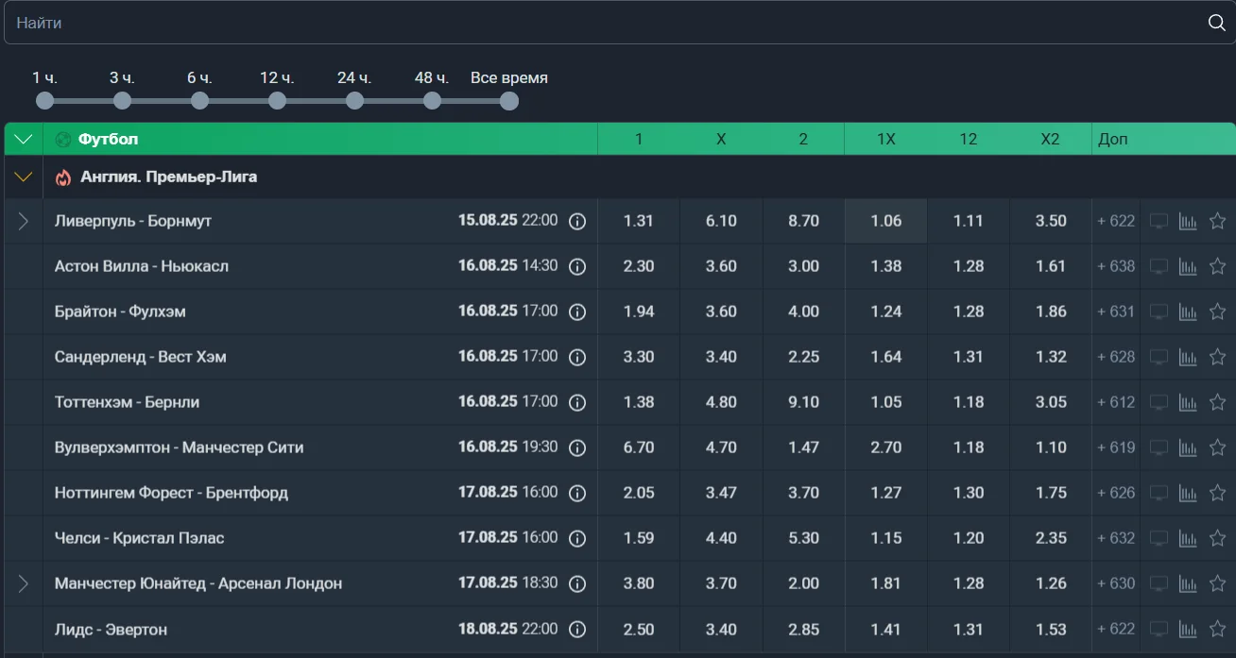Collapse the Футбол section chevron
The height and width of the screenshot is (658, 1236).
(x=24, y=139)
